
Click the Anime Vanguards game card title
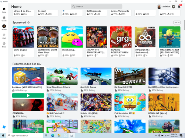tap(120, 11)
